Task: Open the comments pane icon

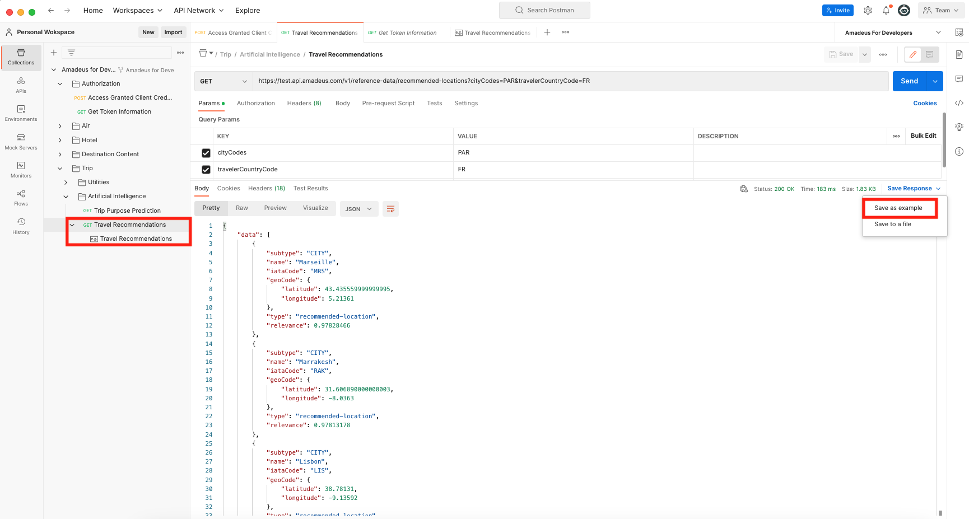Action: click(959, 79)
